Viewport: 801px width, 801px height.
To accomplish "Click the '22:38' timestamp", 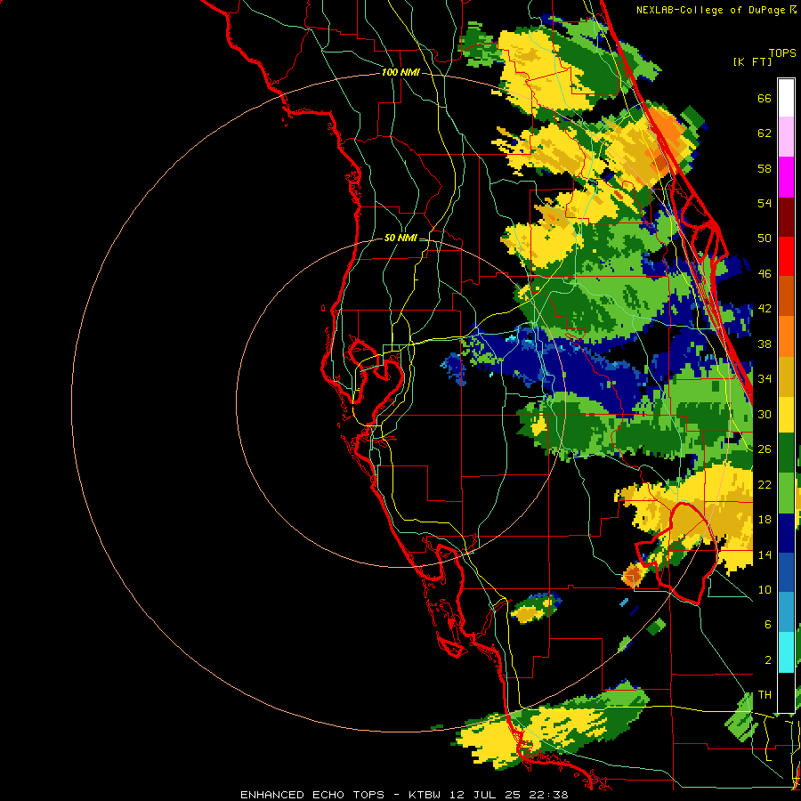I will coord(550,795).
